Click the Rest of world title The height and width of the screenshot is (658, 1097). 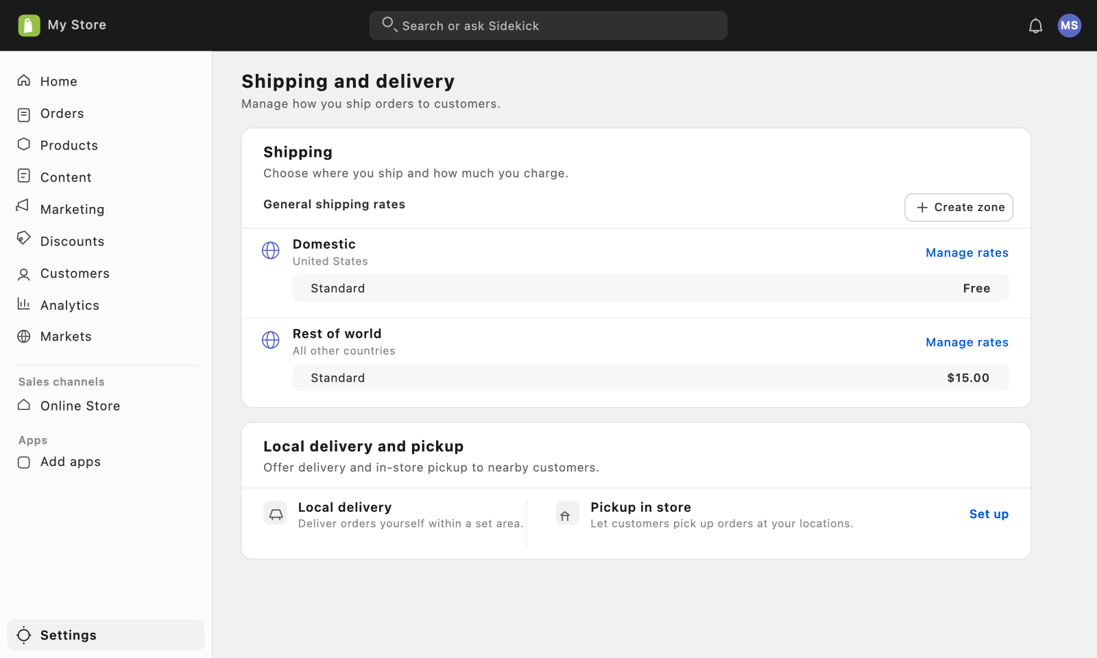[337, 334]
